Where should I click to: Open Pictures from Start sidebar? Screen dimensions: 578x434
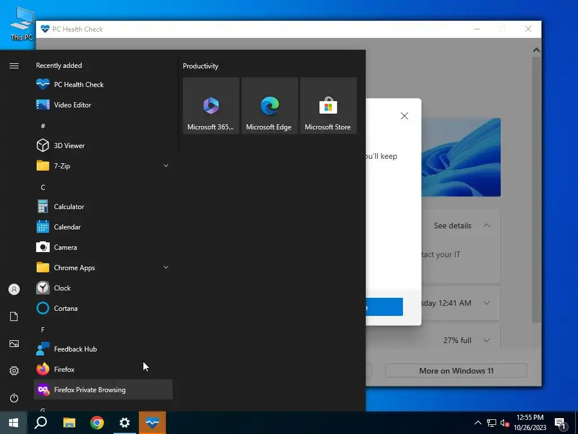pos(14,344)
